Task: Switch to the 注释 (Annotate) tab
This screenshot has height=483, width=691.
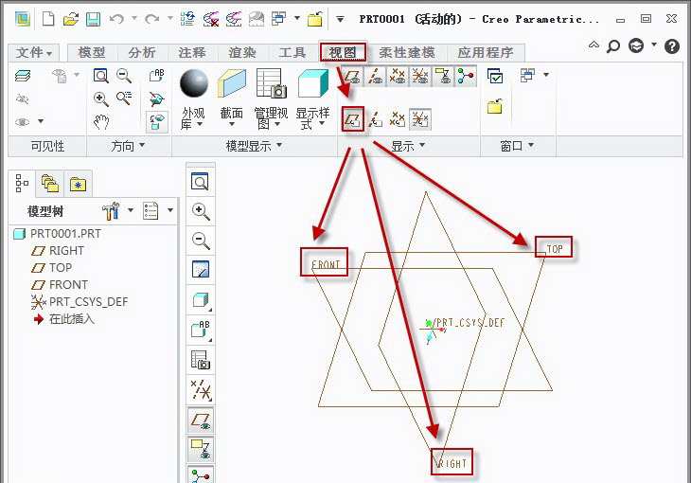Action: coord(192,53)
